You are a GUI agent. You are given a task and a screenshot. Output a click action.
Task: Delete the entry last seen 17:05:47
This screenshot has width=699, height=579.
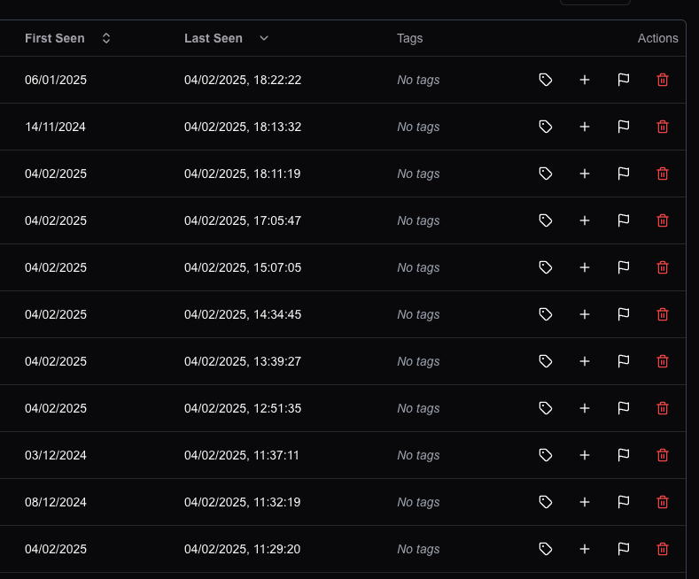663,220
